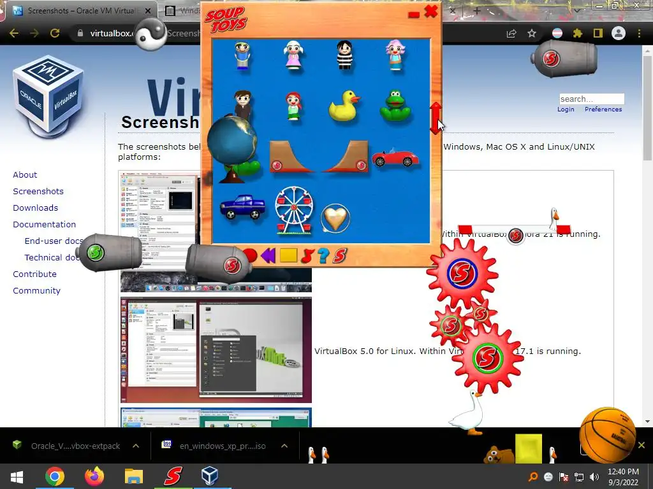Select the red sports car toy
This screenshot has height=489, width=653.
395,158
